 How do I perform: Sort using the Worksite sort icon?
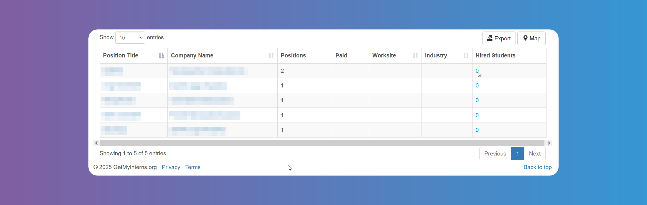tap(415, 55)
